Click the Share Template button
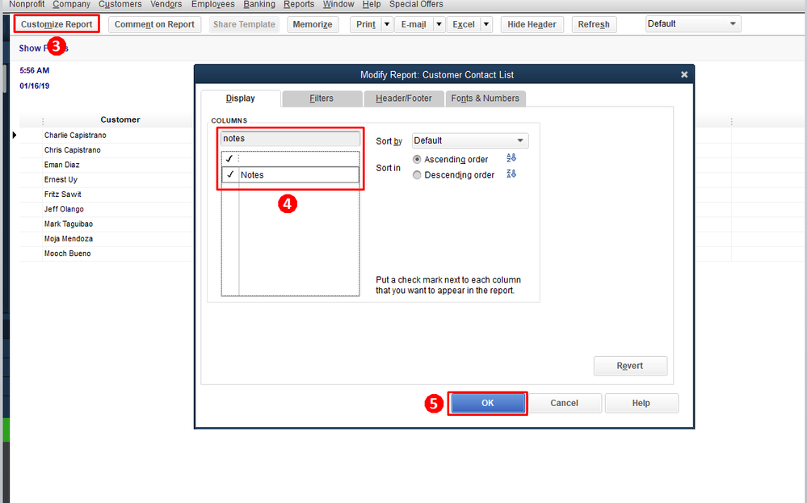This screenshot has width=807, height=503. pos(244,24)
